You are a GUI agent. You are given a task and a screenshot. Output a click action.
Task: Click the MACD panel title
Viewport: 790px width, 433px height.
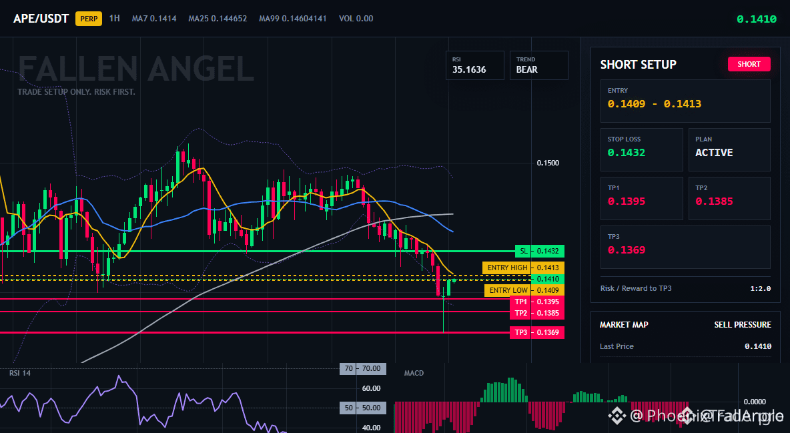pos(414,373)
